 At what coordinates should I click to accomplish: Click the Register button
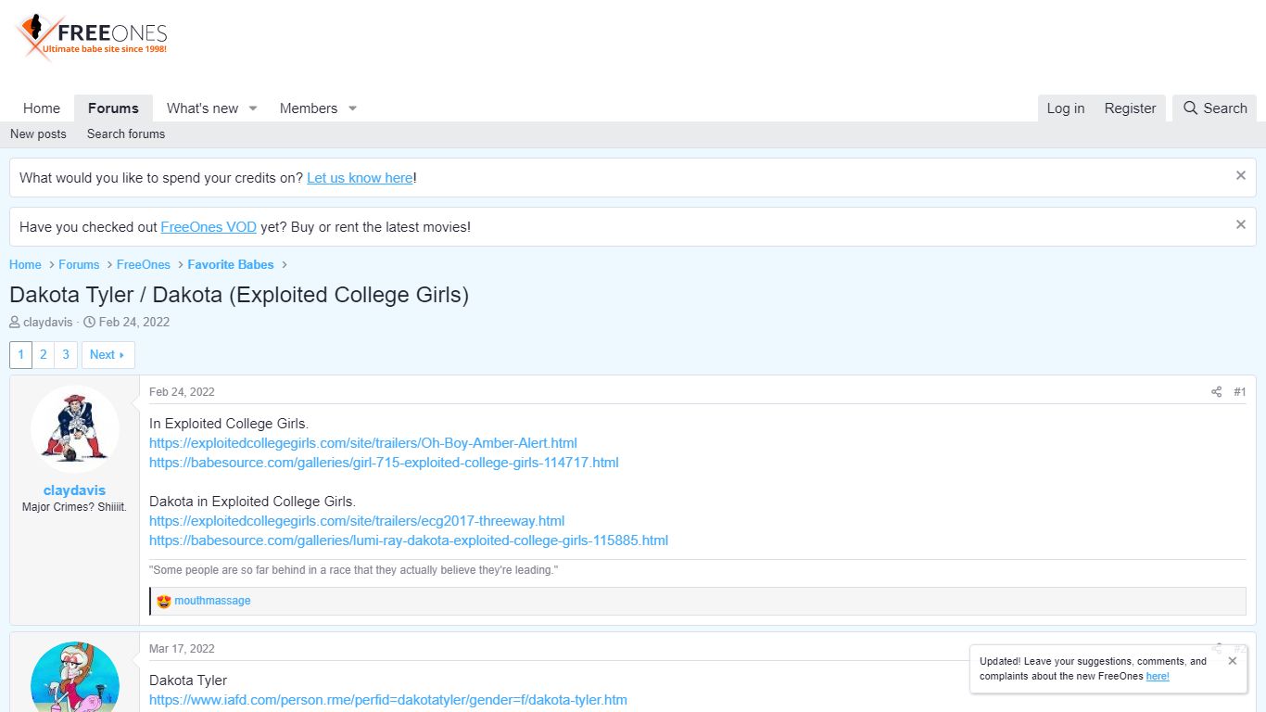point(1130,108)
